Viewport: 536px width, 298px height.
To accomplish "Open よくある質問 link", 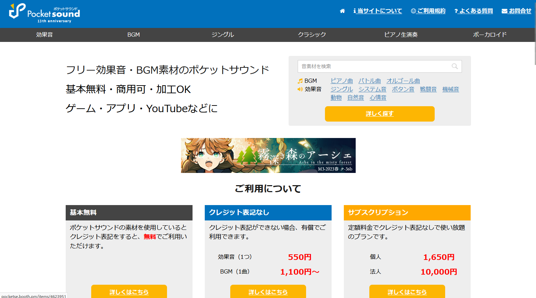I will [x=473, y=11].
